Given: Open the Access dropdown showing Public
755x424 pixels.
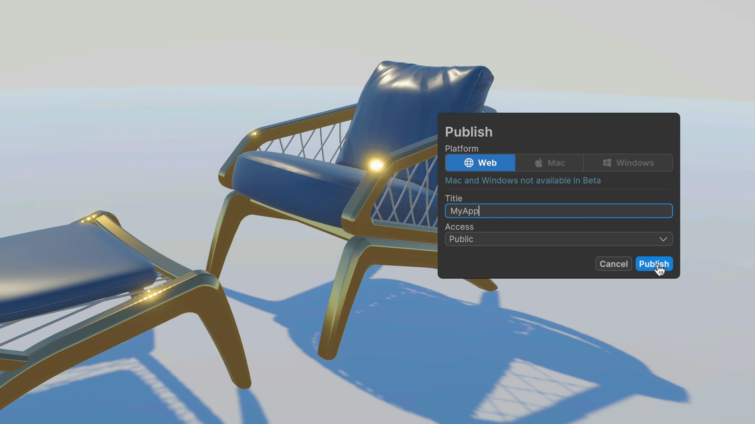Looking at the screenshot, I should 558,239.
